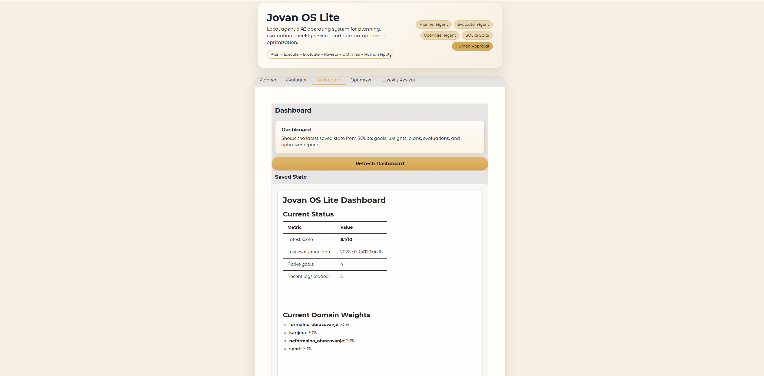Go to the Weekly Review tab
This screenshot has height=376, width=764.
pos(398,80)
